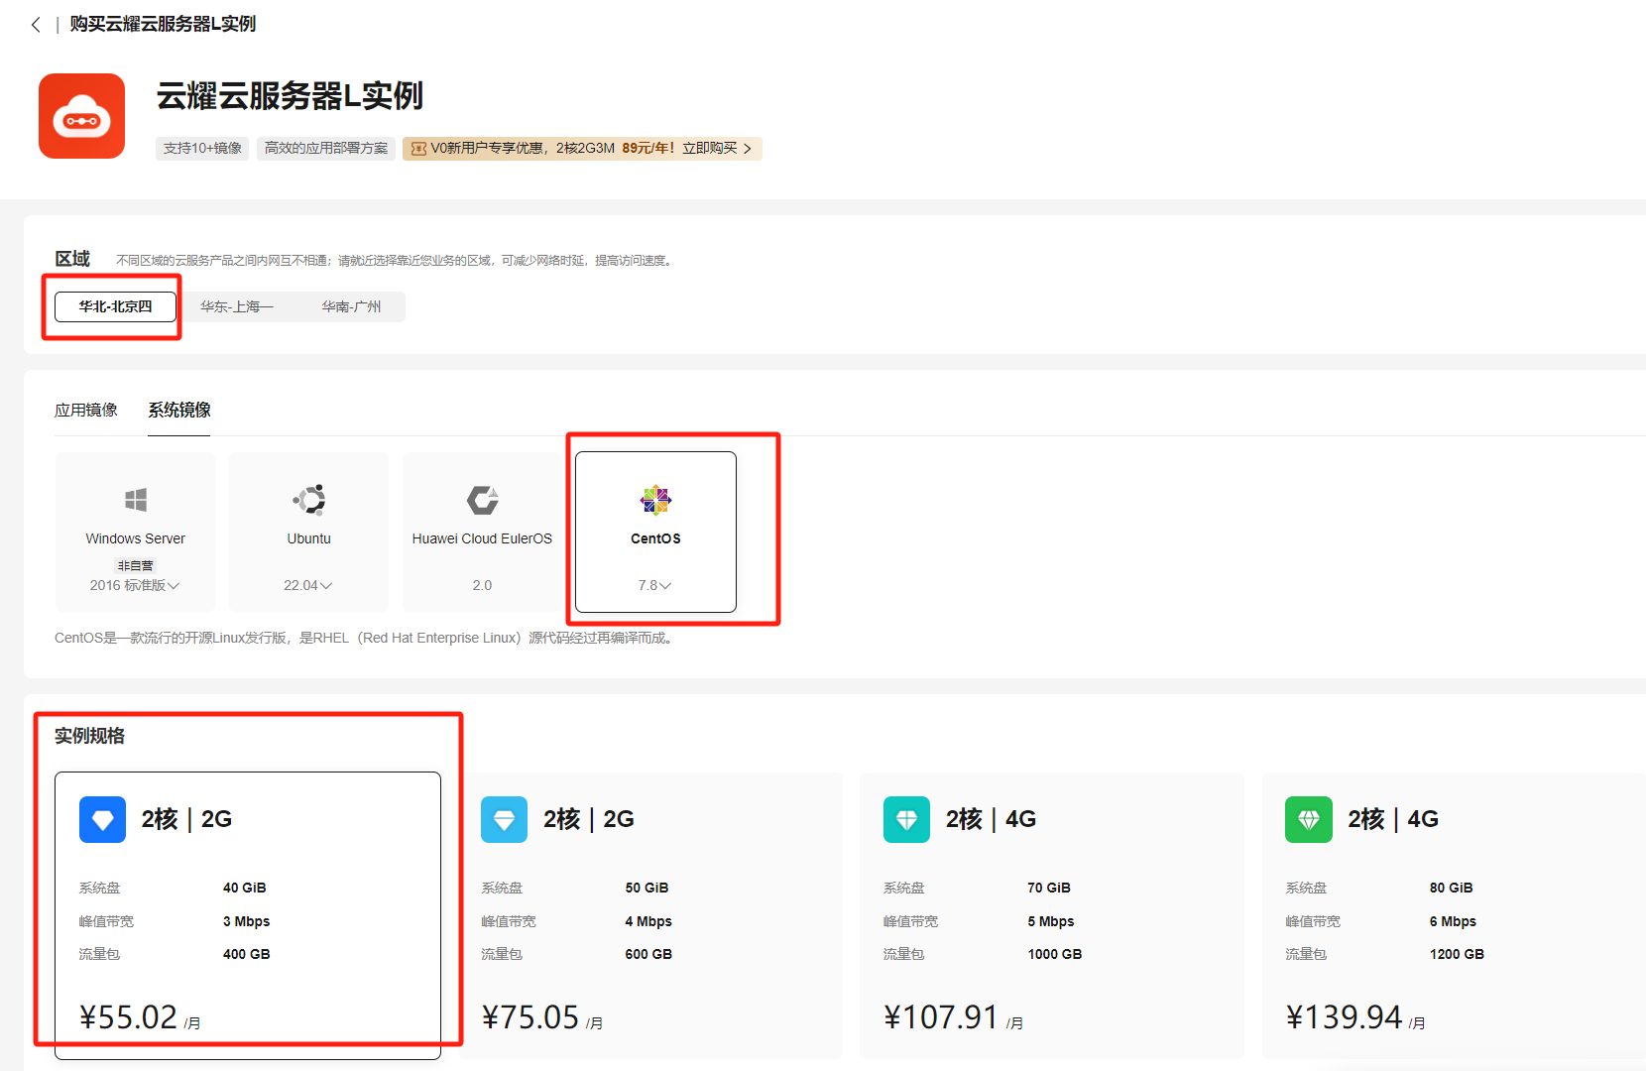Select the CentOS logo icon

[655, 500]
